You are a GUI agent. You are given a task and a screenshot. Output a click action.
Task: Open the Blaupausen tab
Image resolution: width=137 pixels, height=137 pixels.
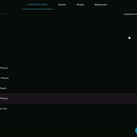point(101,5)
